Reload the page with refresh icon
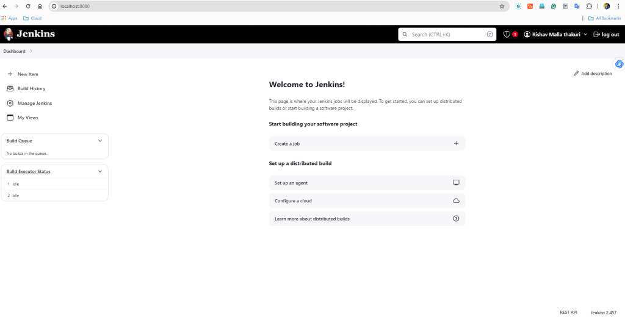Screen dimensions: 625x318 click(x=28, y=6)
